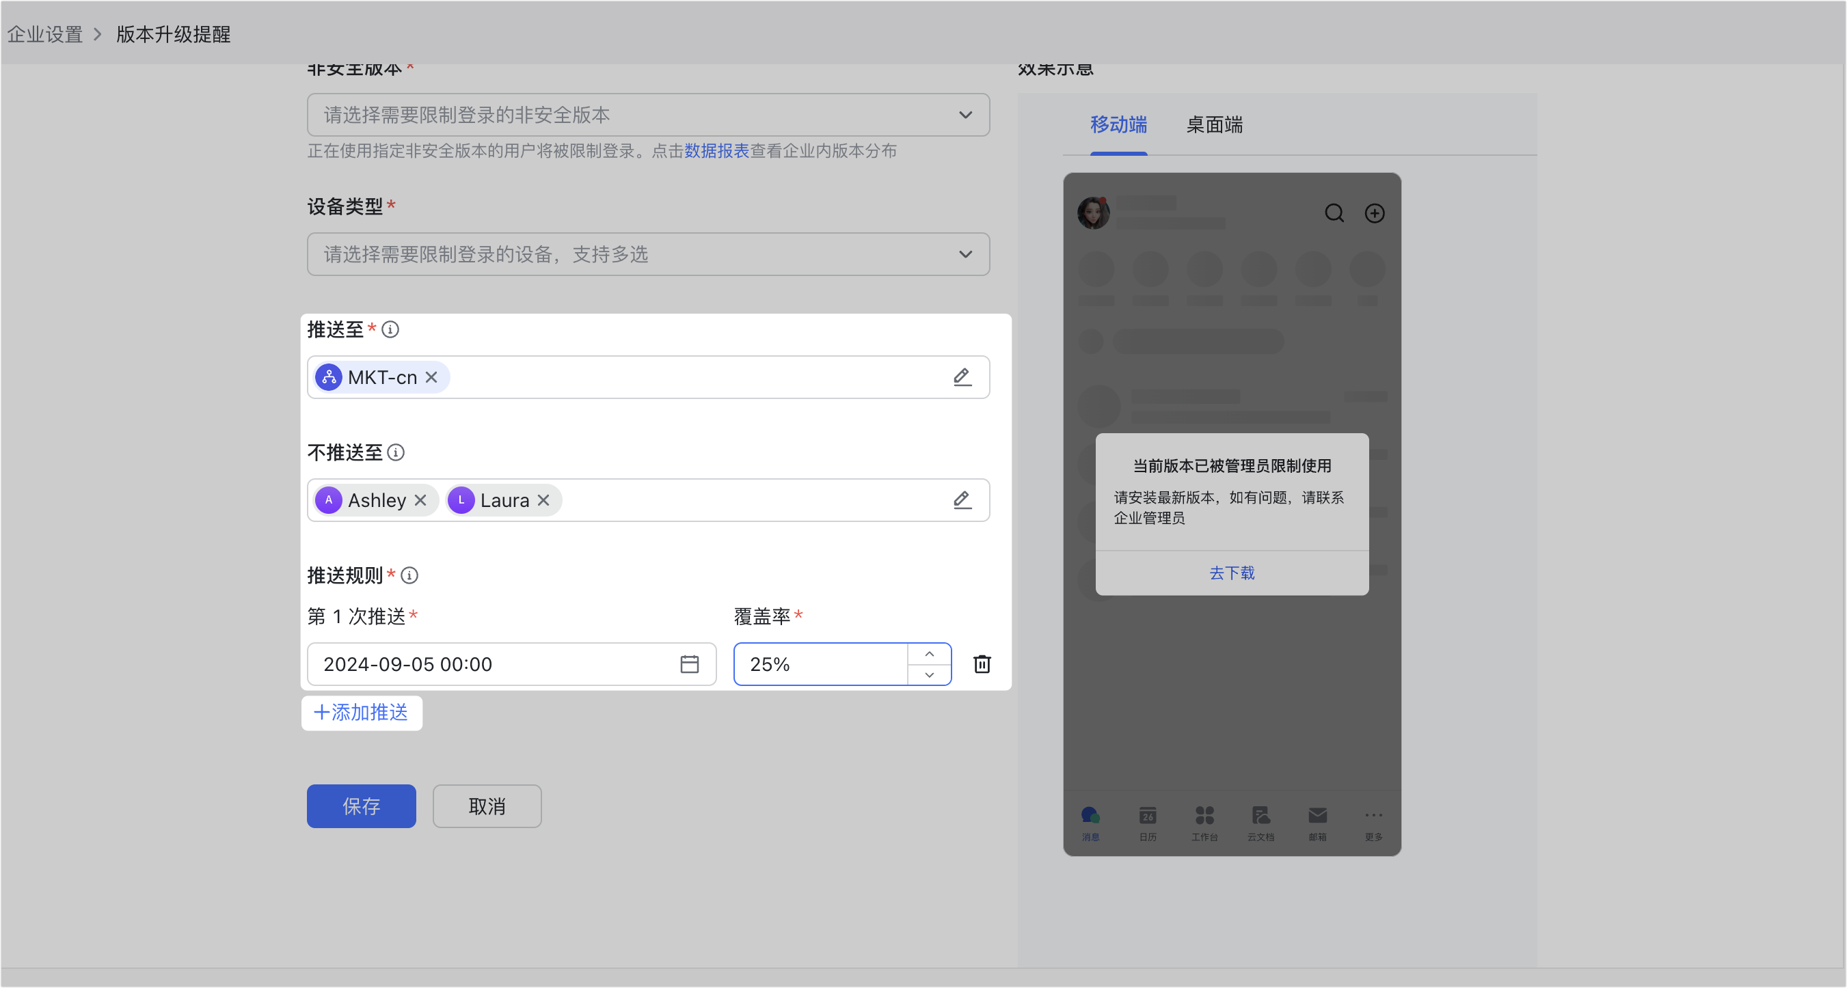1847x988 pixels.
Task: Show info tooltip next to 不推送至
Action: click(396, 453)
